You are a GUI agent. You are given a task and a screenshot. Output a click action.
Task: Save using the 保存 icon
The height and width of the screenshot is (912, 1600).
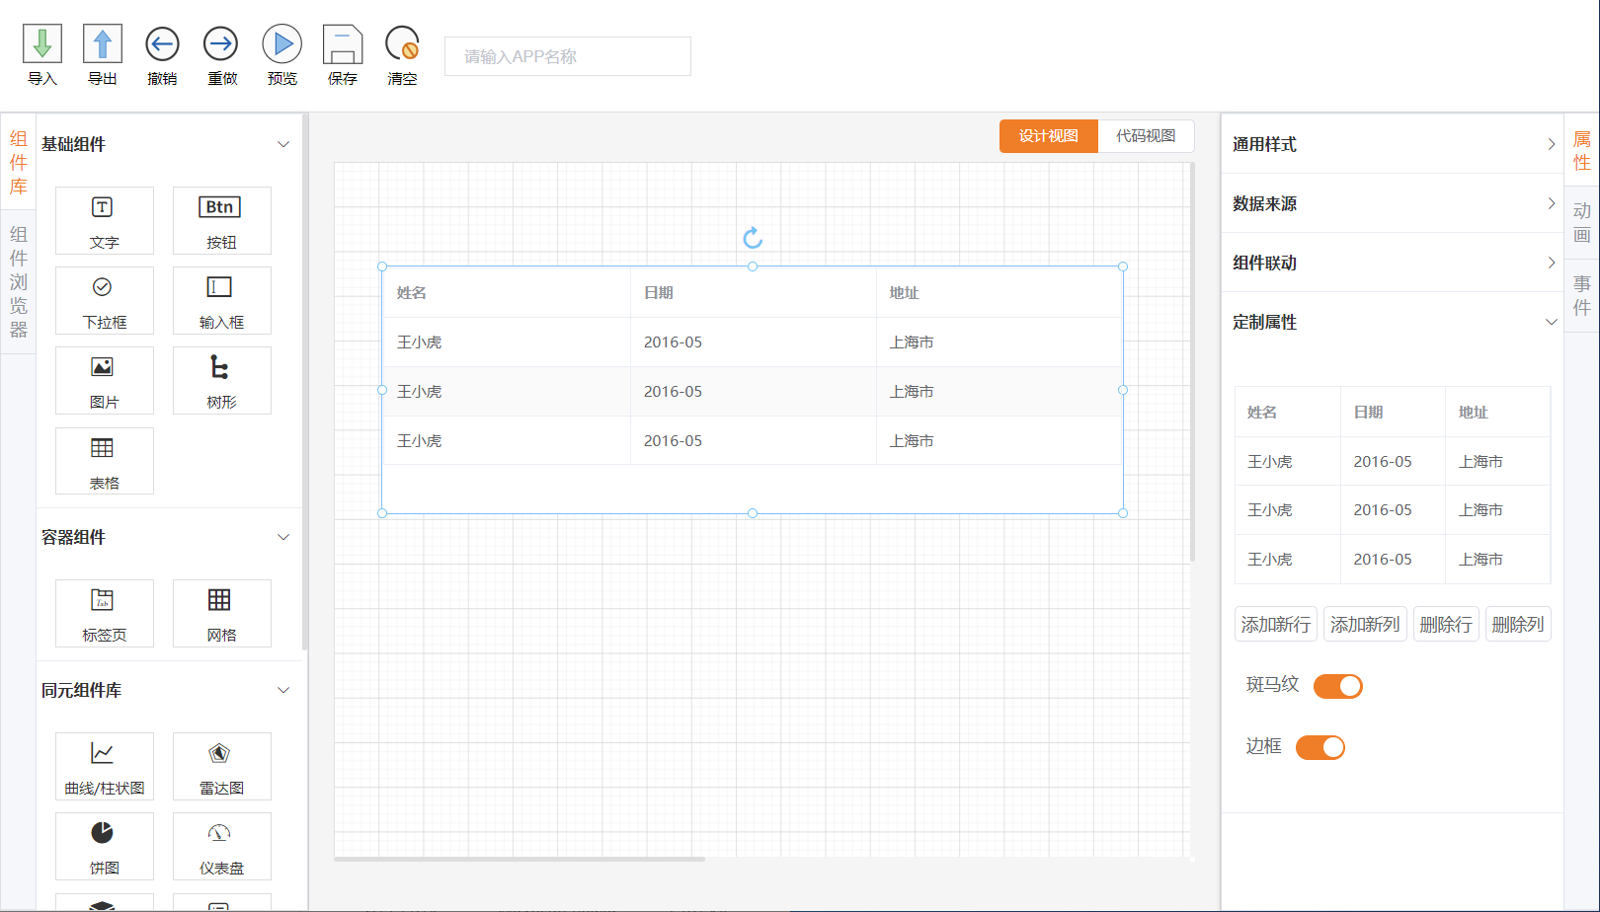(343, 44)
